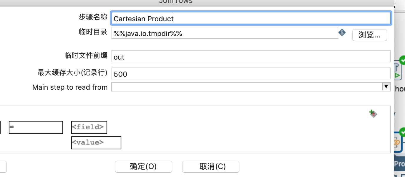Click the variable icon beside temp directory field
Image resolution: width=405 pixels, height=177 pixels.
342,32
